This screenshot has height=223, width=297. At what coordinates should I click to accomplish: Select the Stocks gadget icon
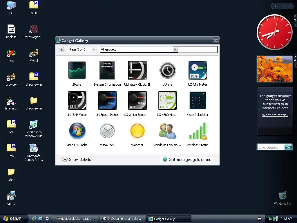point(77,70)
